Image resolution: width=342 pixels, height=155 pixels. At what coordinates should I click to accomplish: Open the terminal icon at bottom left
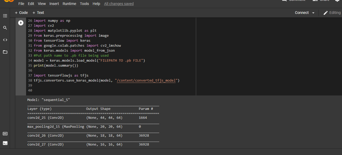pos(5,143)
